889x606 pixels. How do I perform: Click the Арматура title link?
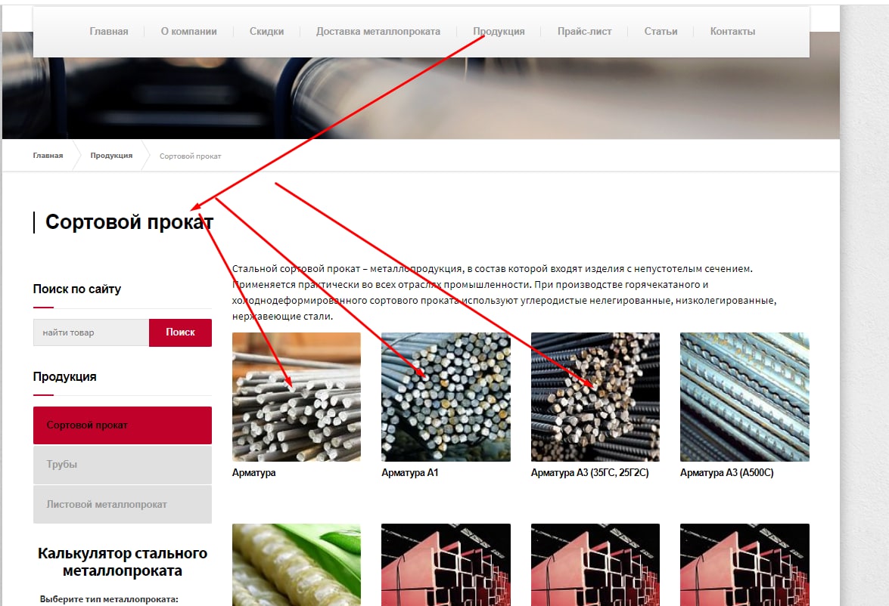pos(254,472)
